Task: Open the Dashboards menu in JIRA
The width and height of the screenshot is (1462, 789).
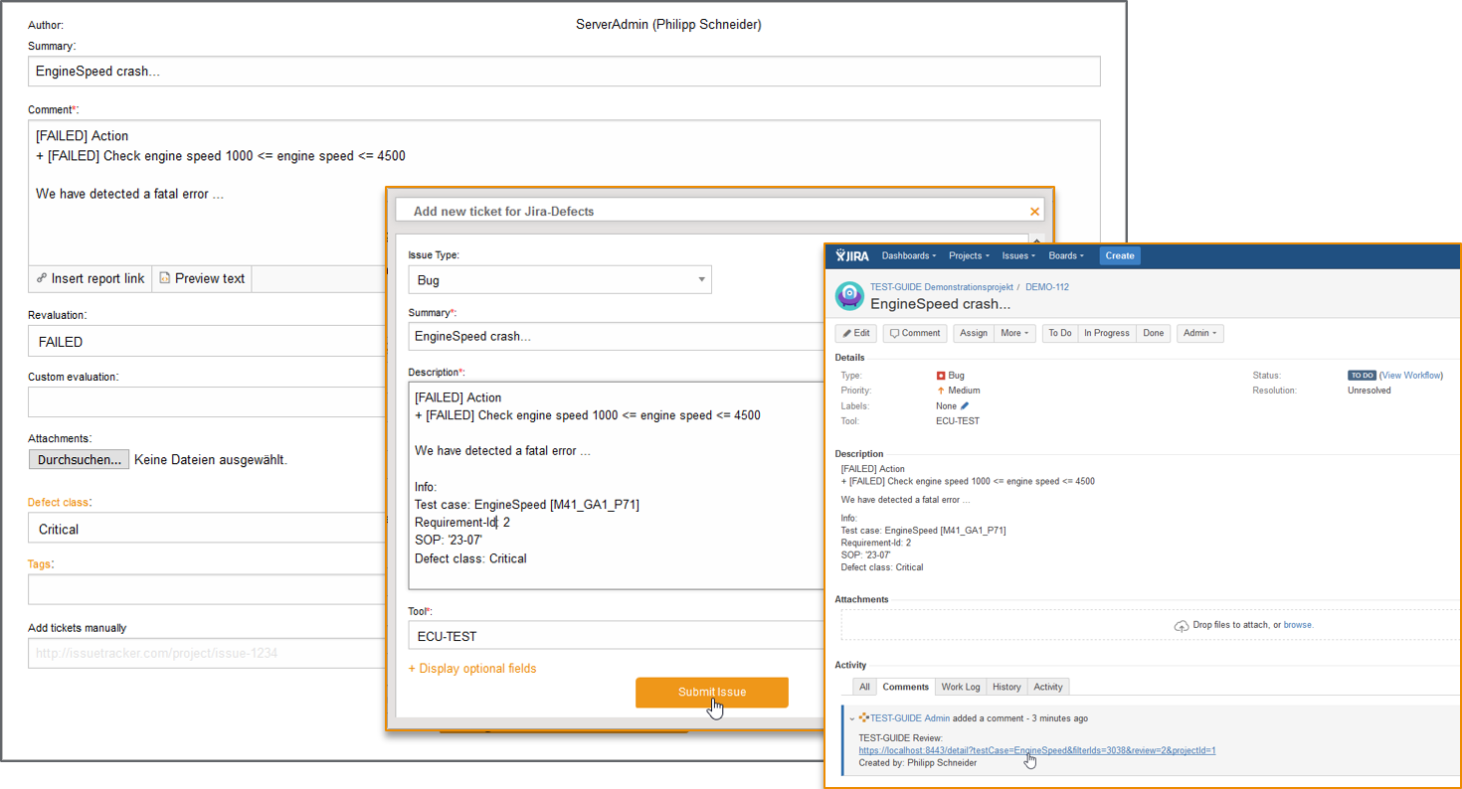Action: [x=909, y=255]
